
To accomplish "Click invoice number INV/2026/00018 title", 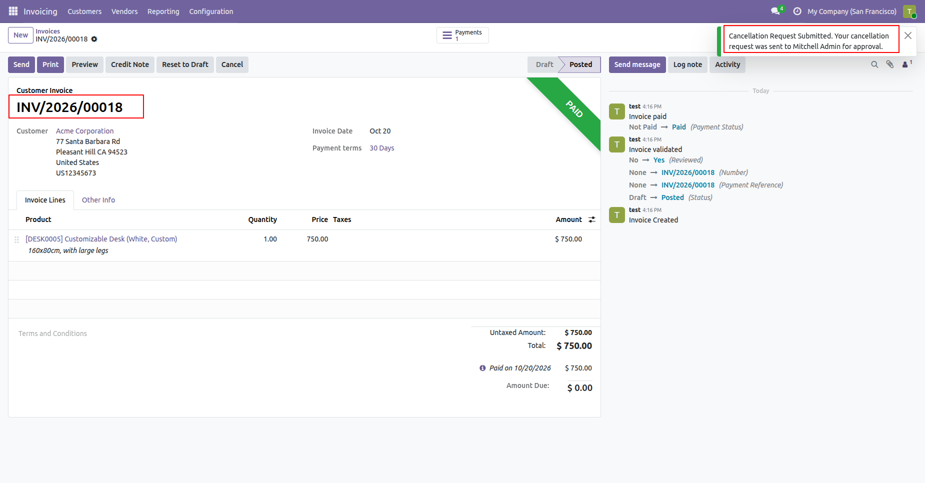I will 69,107.
